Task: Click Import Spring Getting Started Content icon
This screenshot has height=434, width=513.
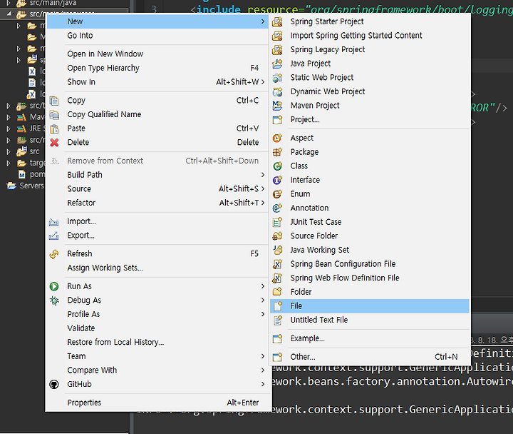Action: click(x=277, y=36)
